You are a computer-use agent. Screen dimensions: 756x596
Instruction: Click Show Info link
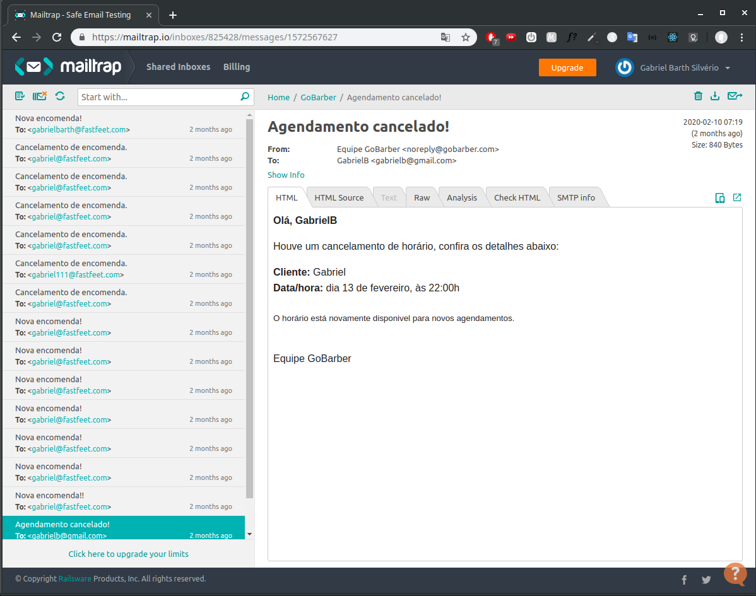(x=286, y=175)
